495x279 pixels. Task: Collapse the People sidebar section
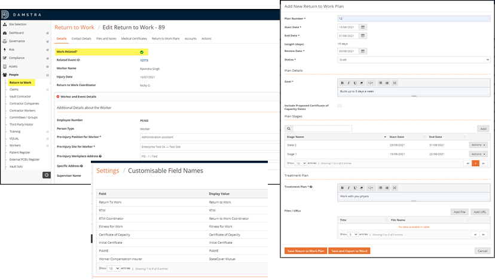47,75
